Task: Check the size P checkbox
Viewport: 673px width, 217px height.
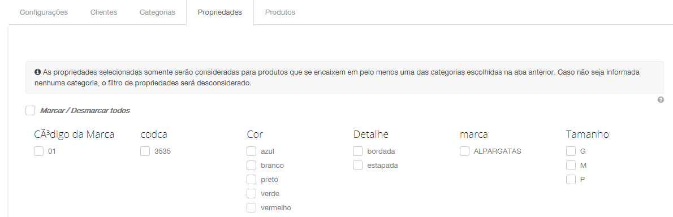Action: pyautogui.click(x=571, y=180)
